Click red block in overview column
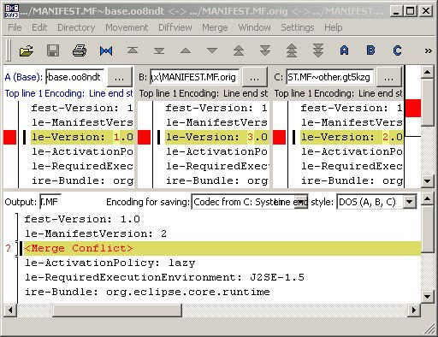This screenshot has height=337, width=438. pyautogui.click(x=413, y=108)
